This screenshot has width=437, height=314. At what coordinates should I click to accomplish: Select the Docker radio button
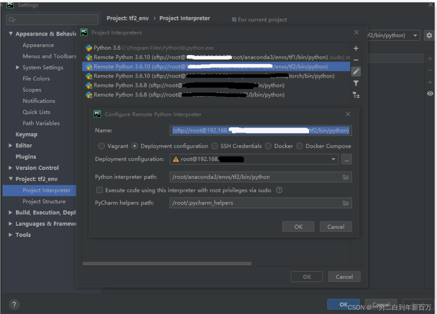(268, 146)
